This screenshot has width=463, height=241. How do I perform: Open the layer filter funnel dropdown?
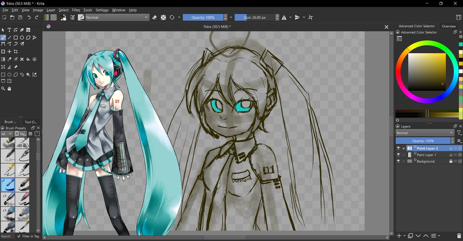click(459, 133)
